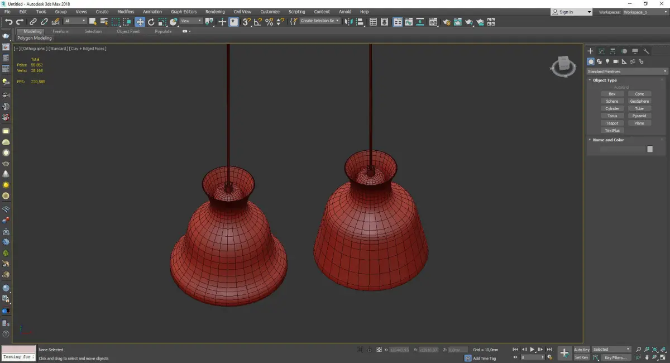This screenshot has height=363, width=670.
Task: Select the Select and Link tool
Action: click(33, 22)
